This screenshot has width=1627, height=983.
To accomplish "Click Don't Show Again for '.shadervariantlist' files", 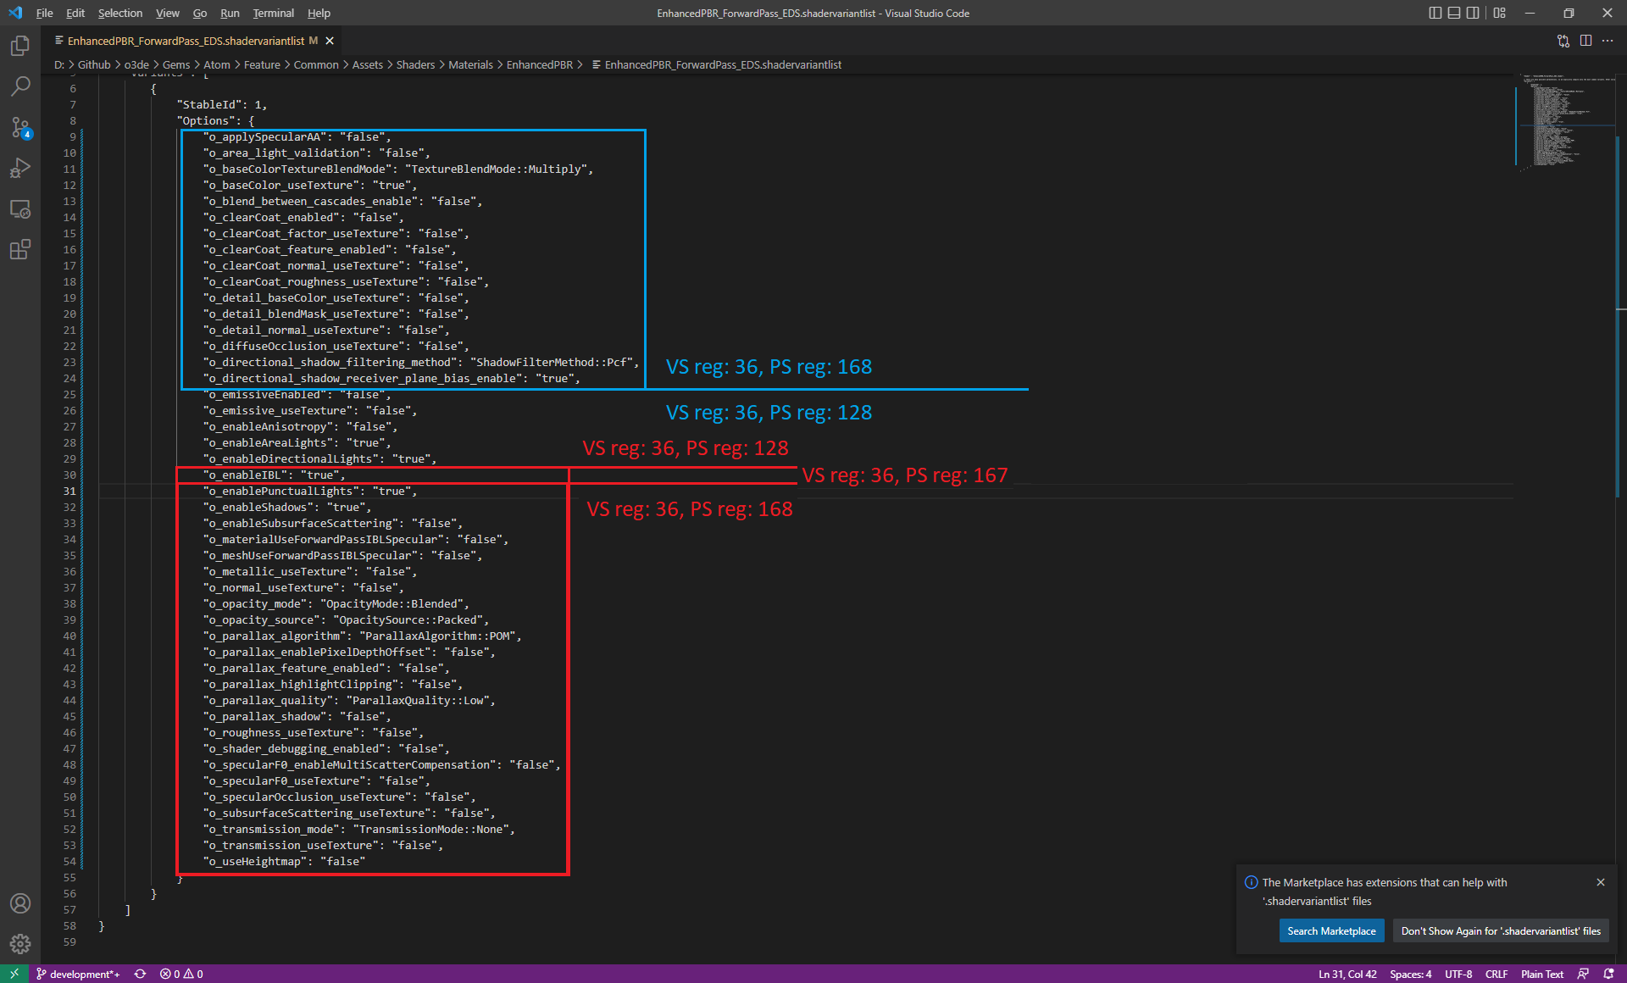I will pyautogui.click(x=1500, y=930).
